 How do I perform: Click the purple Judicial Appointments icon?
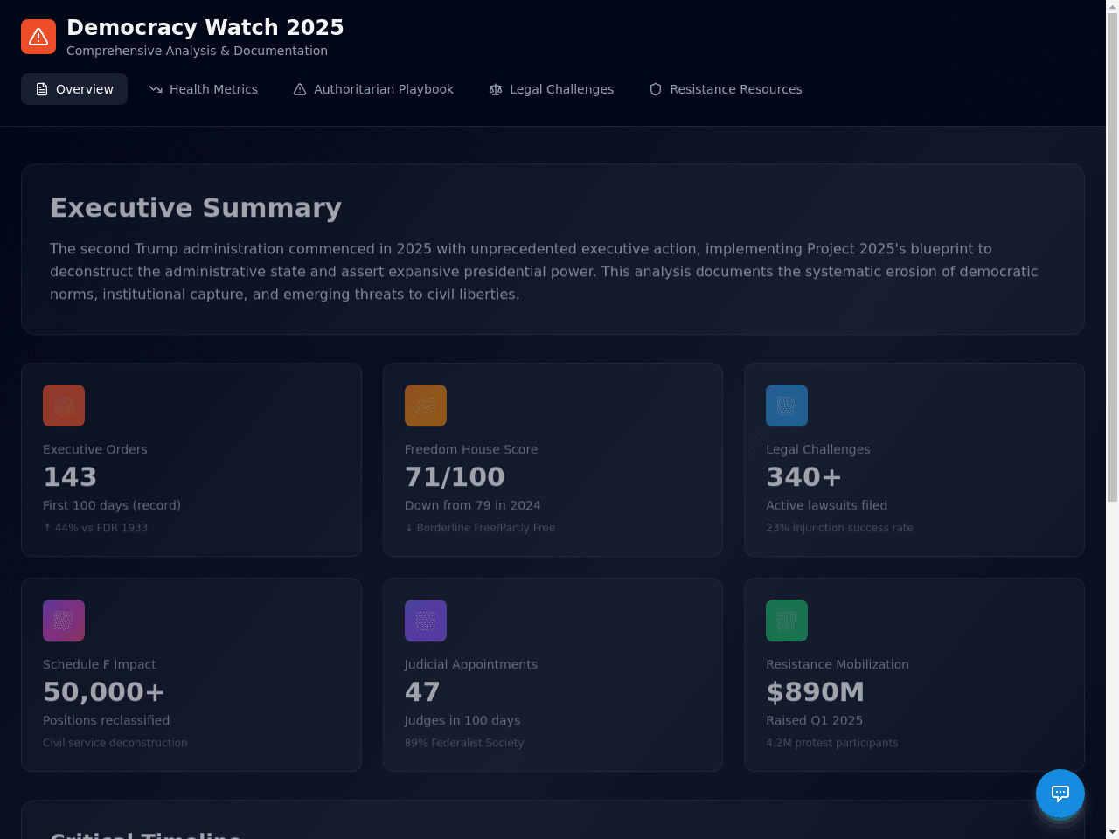pos(426,621)
